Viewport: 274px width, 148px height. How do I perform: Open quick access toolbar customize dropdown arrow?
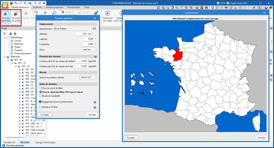point(44,3)
